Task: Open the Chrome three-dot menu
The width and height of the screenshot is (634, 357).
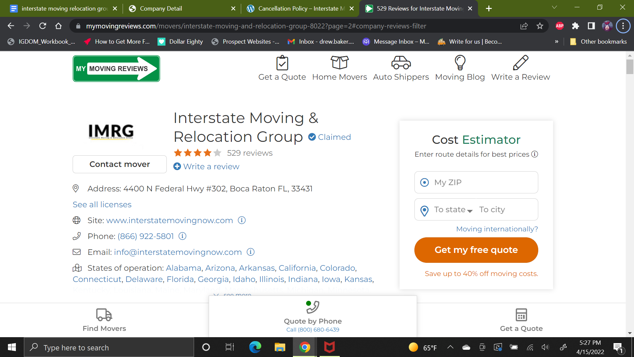Action: pyautogui.click(x=623, y=26)
